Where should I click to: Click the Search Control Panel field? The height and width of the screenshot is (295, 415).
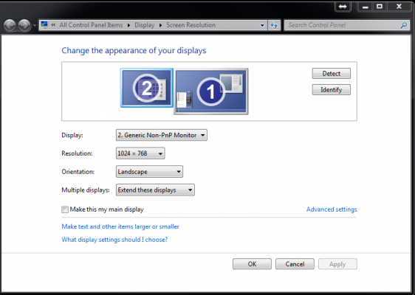[x=343, y=25]
